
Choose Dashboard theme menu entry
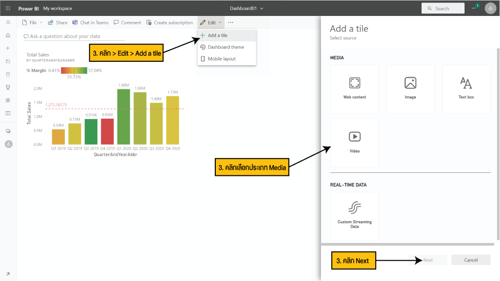click(x=227, y=47)
